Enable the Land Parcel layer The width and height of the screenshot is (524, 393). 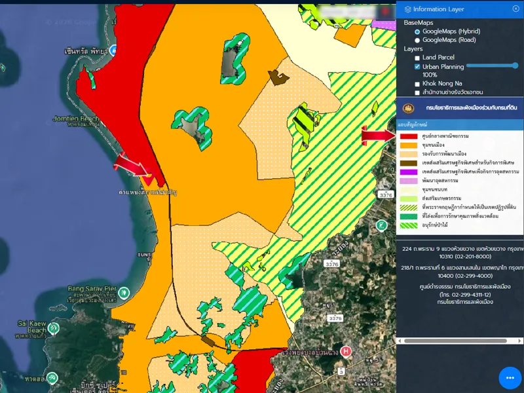(417, 58)
